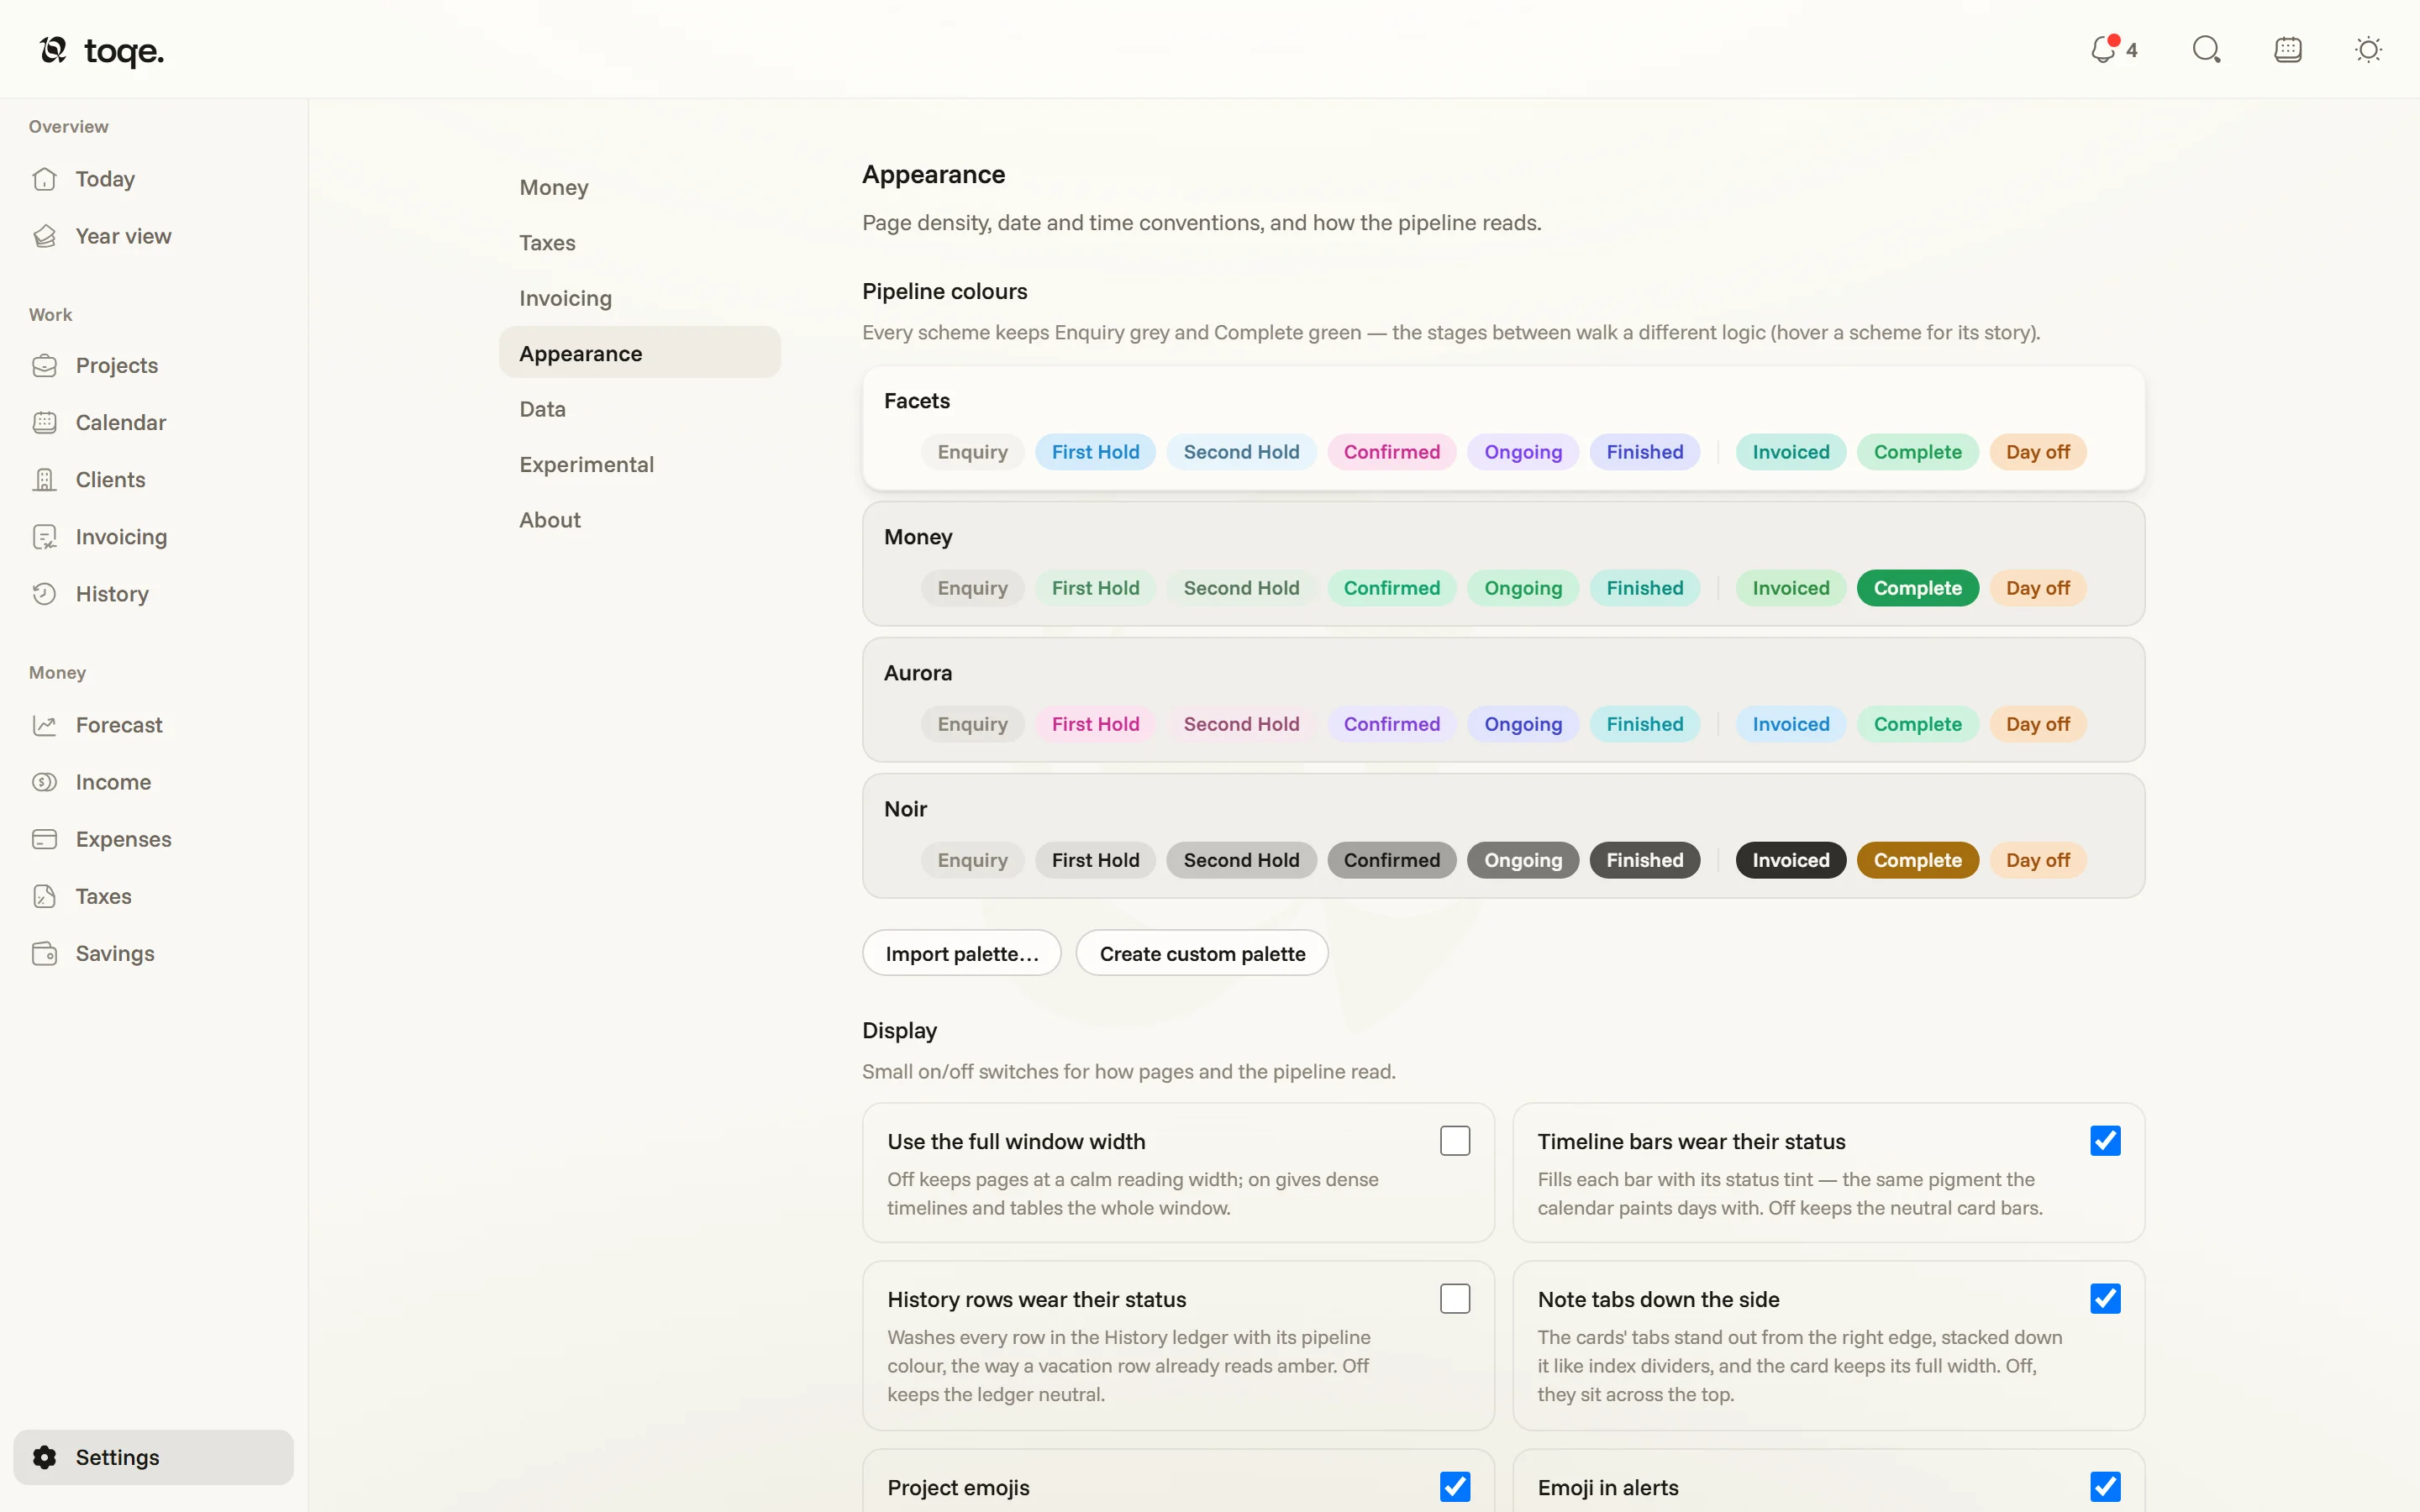Click the calendar icon in top bar

(x=2288, y=49)
